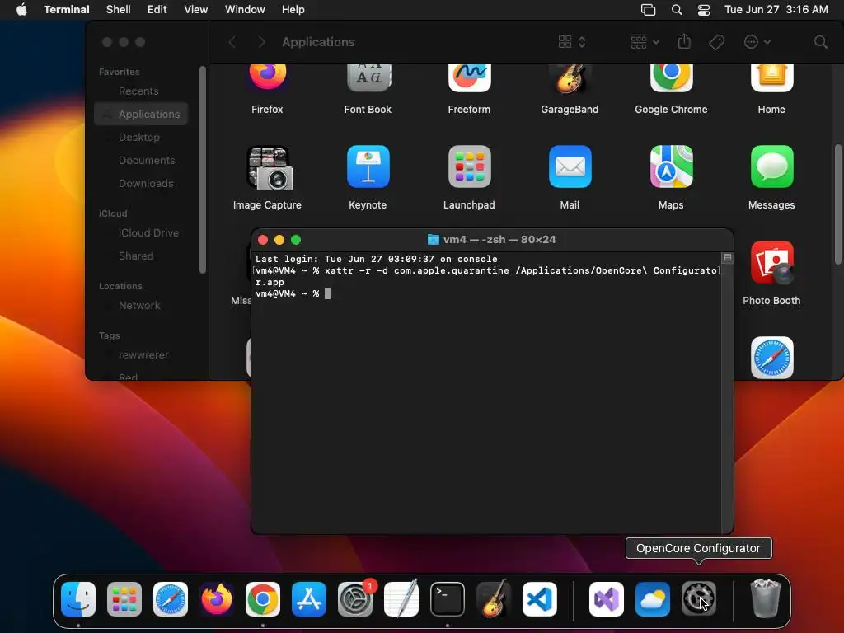The width and height of the screenshot is (844, 633).
Task: Click Finder Share toolbar button
Action: point(684,41)
